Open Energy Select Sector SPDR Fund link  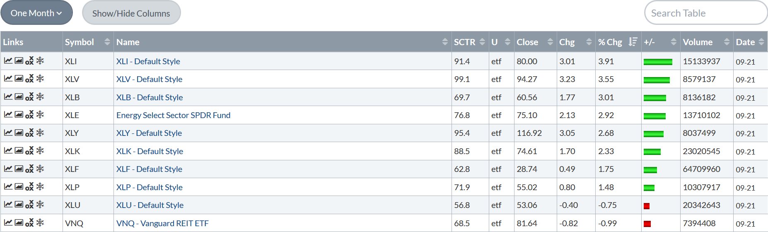pyautogui.click(x=173, y=115)
